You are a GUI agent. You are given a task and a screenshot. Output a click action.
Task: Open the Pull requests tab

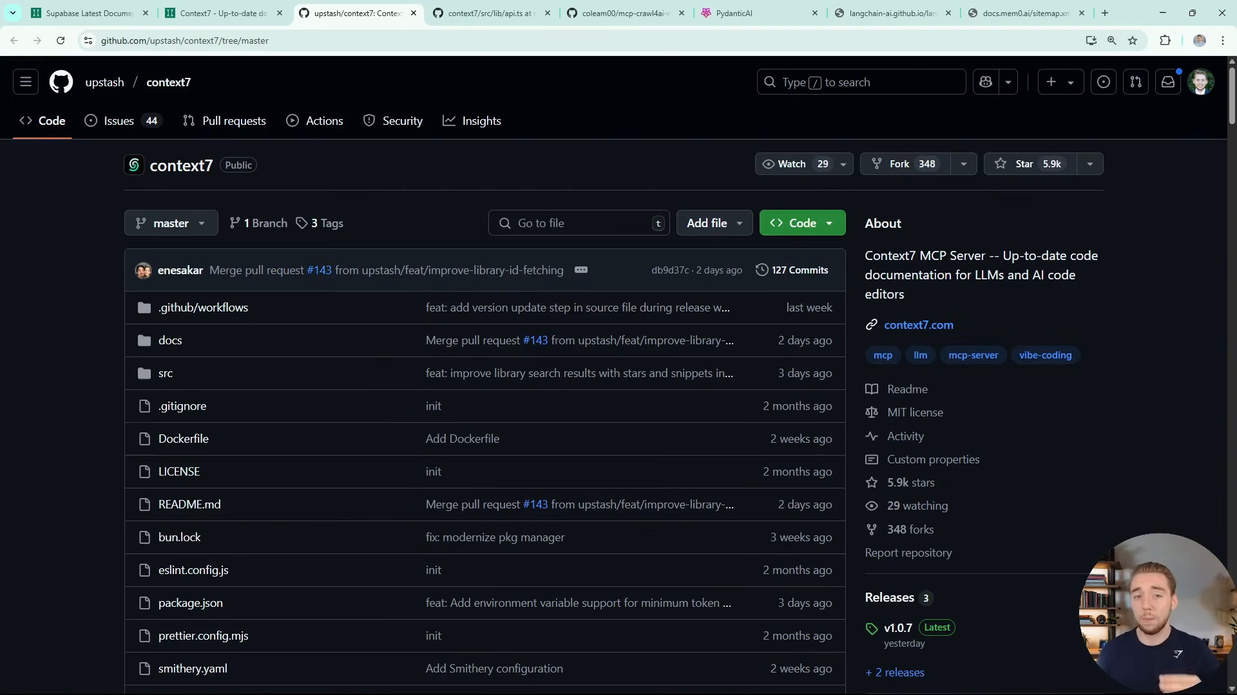click(224, 121)
